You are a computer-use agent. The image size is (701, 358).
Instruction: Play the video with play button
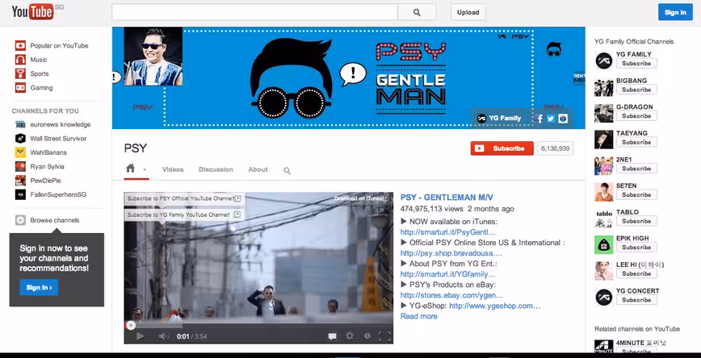(x=140, y=336)
